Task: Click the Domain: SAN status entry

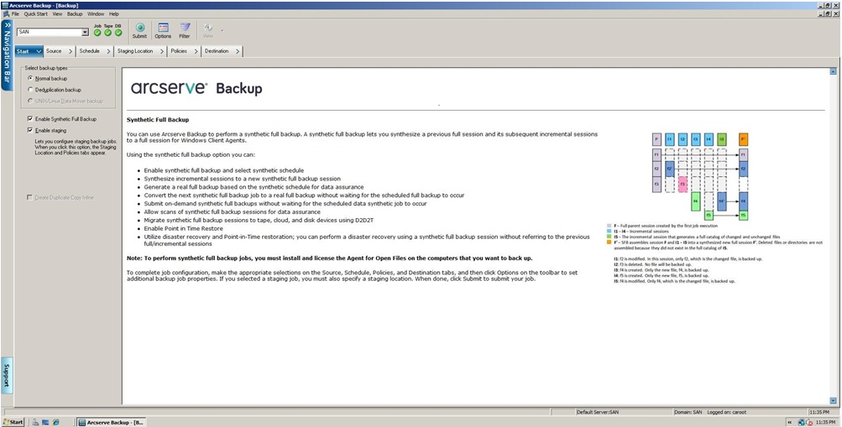Action: click(688, 413)
